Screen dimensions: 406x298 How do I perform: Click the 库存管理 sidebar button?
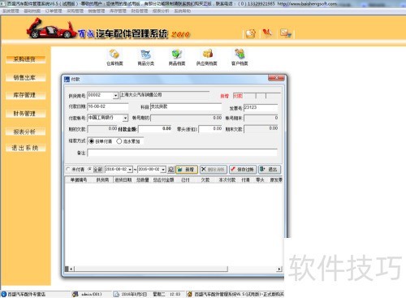click(x=25, y=95)
